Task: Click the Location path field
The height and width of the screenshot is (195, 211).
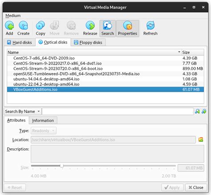Action: click(113, 140)
